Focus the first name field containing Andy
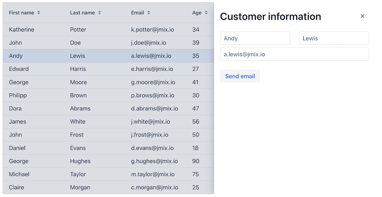This screenshot has width=382, height=197. click(255, 38)
